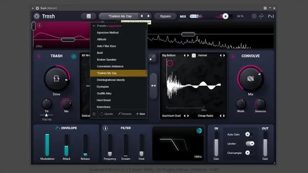
Task: Click the Tilt knob
Action: (x=47, y=104)
